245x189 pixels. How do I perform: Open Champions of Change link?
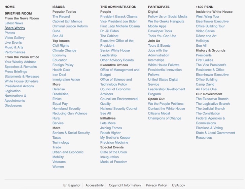165,118
